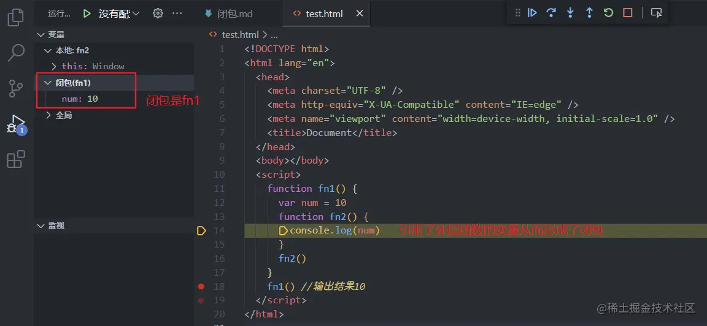Viewport: 707px width, 326px height.
Task: Click the meta viewport line
Action: click(x=471, y=119)
